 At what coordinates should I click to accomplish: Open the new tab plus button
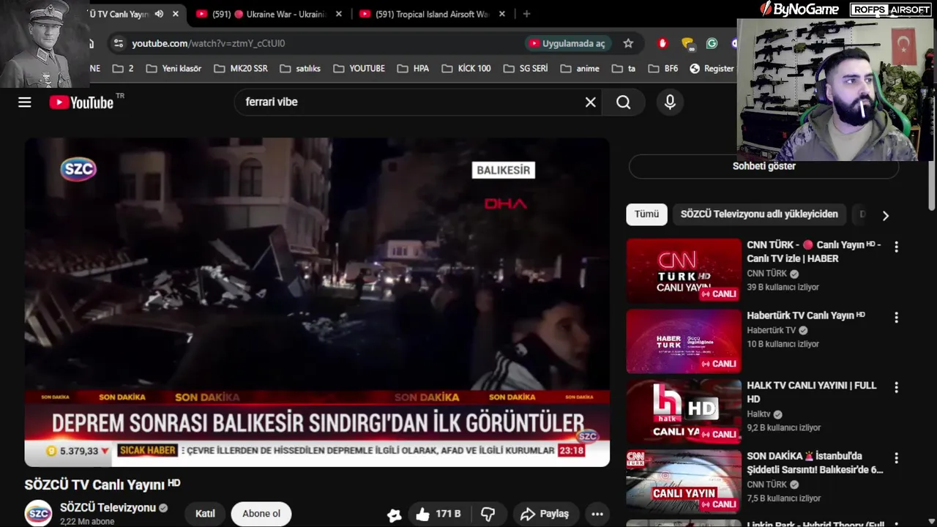point(526,14)
